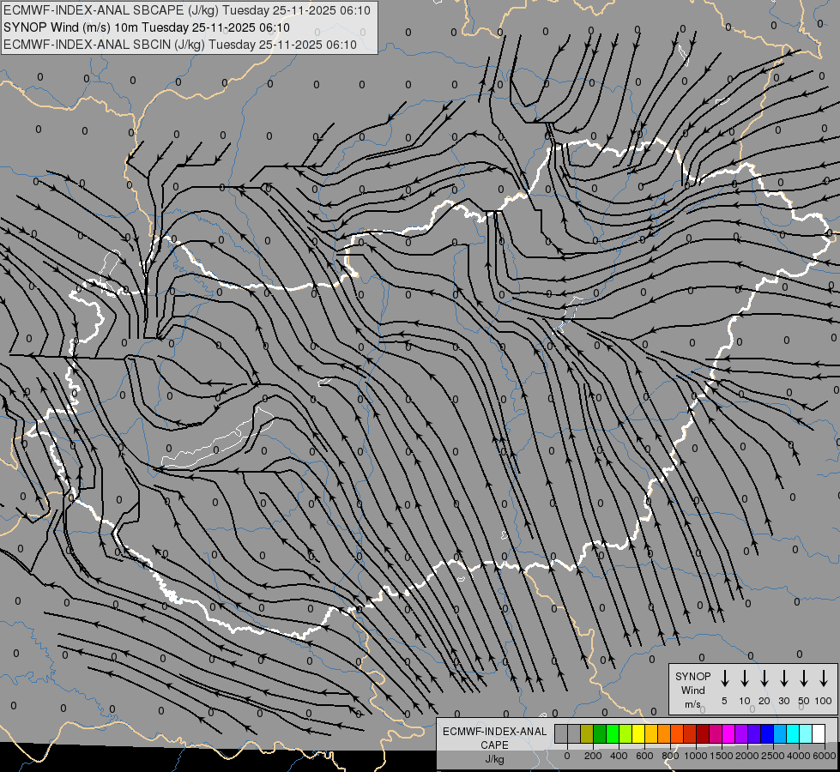Click the 50 m/s wind legend arrow
Viewport: 840px width, 772px height.
tap(804, 678)
